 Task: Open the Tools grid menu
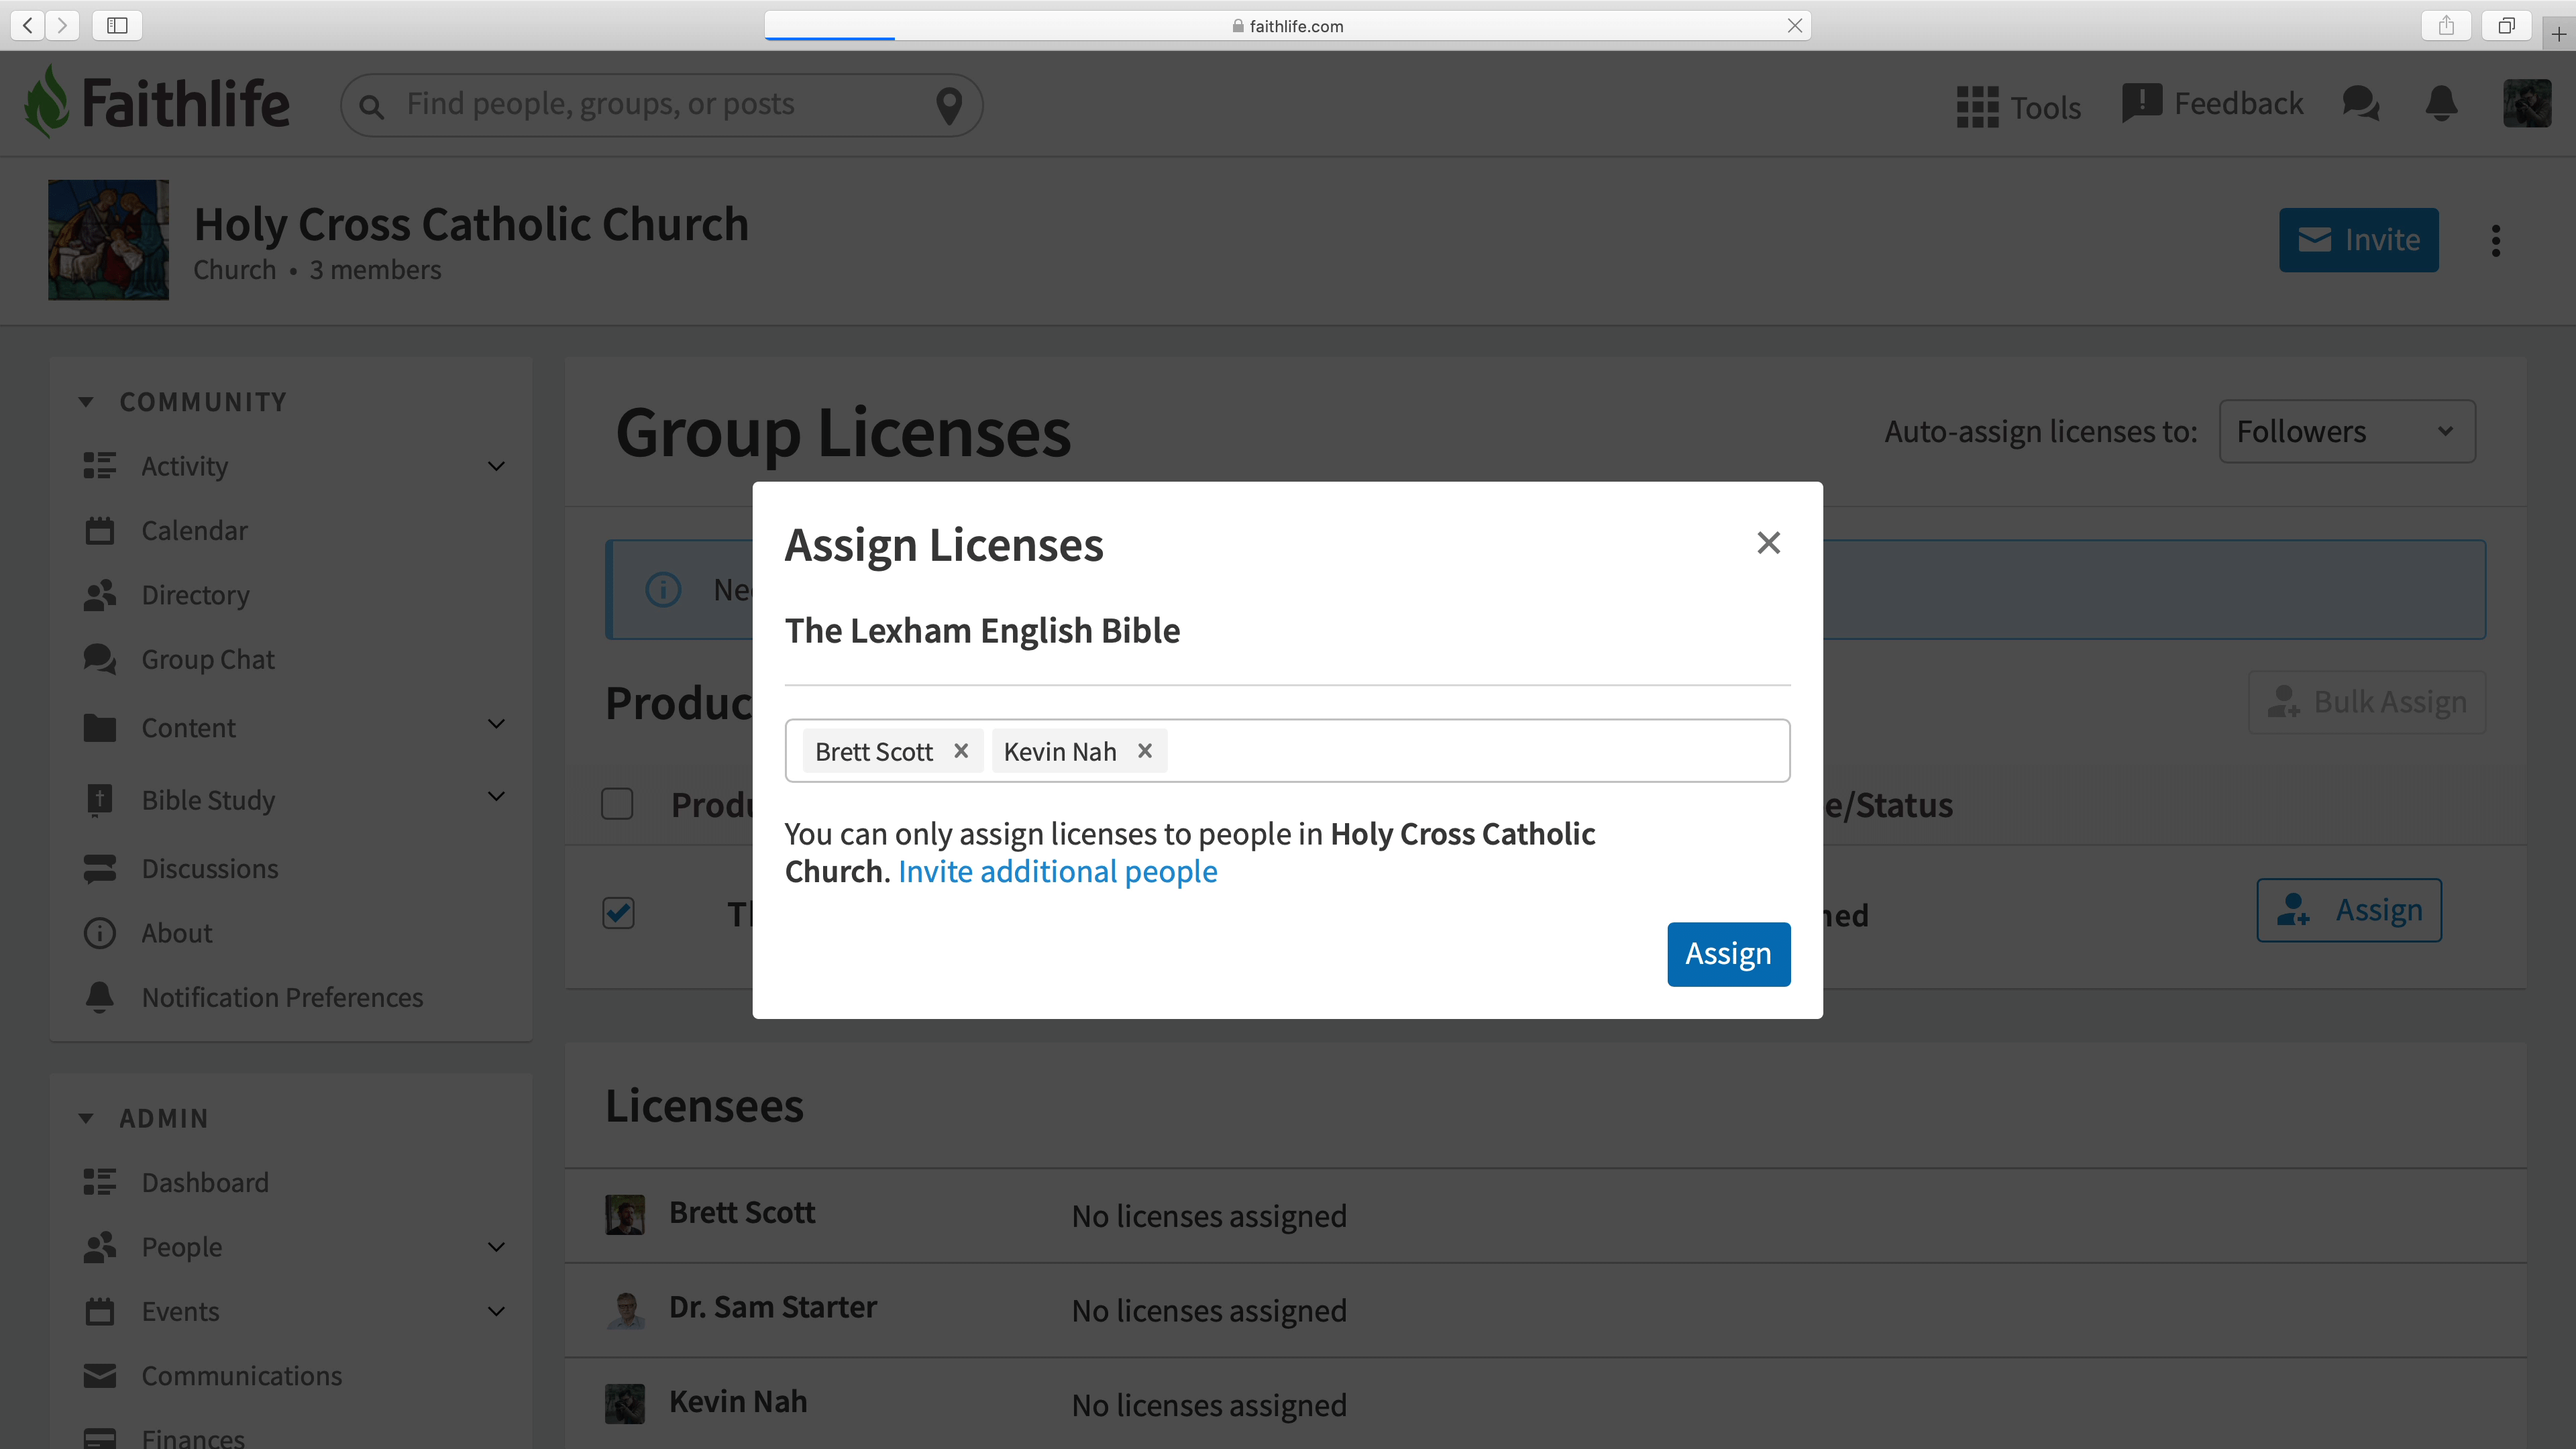(x=2018, y=106)
